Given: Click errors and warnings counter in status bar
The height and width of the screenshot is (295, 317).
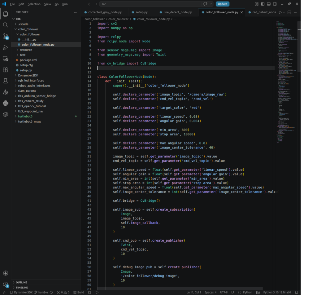Looking at the screenshot, I should point(63,293).
